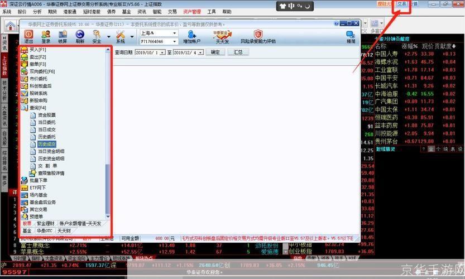Open start date 2019/10/1 picker
465x279 pixels.
coord(162,52)
